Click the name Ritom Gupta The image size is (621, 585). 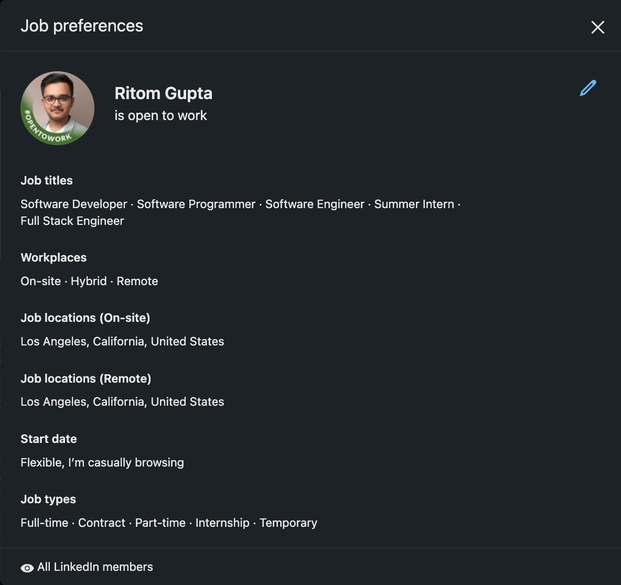pyautogui.click(x=163, y=93)
